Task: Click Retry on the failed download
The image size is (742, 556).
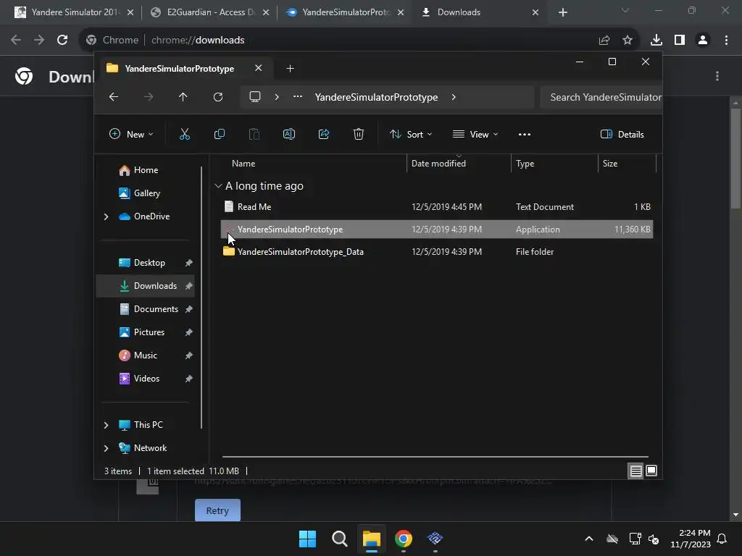Action: pos(217,510)
